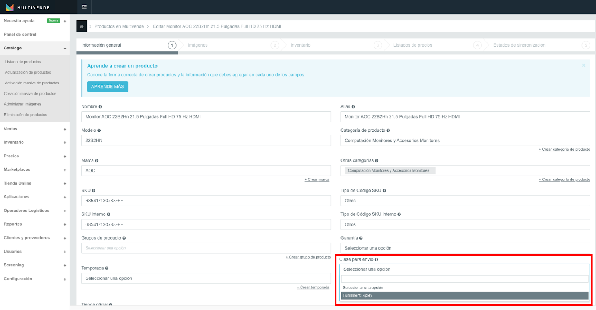Click the Modelo input field

(x=206, y=141)
